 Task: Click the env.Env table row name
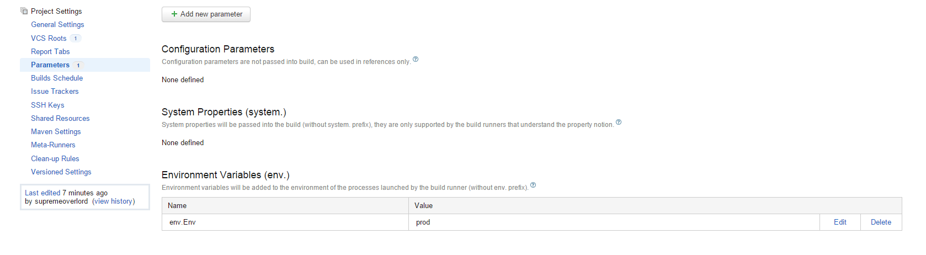coord(183,222)
